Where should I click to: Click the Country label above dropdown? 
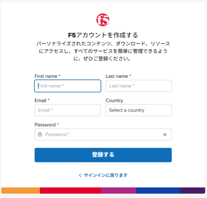coord(114,100)
